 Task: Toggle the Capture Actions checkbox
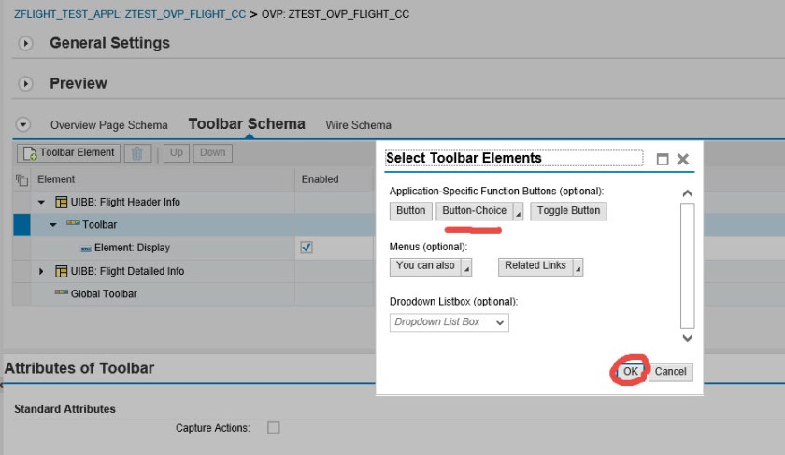pos(273,428)
